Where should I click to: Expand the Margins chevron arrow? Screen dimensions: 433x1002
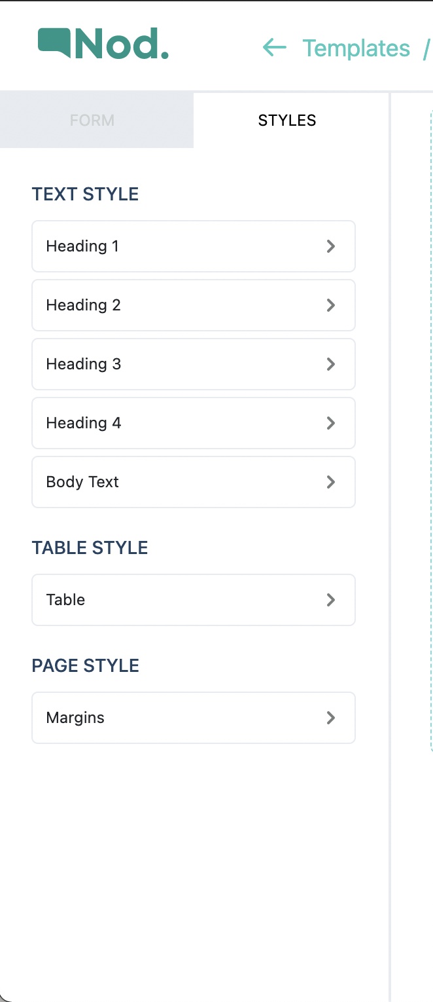331,718
